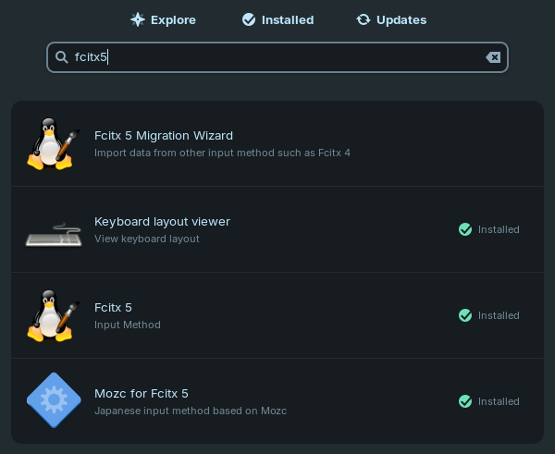This screenshot has width=555, height=454.
Task: Open the Keyboard layout viewer title
Action: pyautogui.click(x=162, y=222)
